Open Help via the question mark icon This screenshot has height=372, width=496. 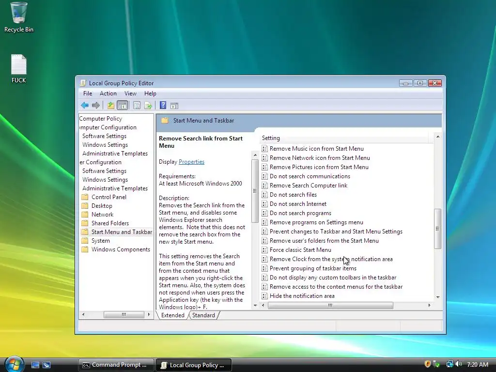pyautogui.click(x=163, y=105)
